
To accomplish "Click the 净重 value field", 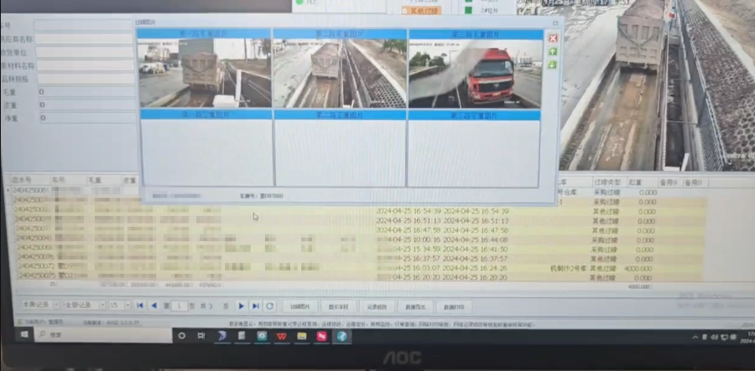I will pyautogui.click(x=87, y=118).
